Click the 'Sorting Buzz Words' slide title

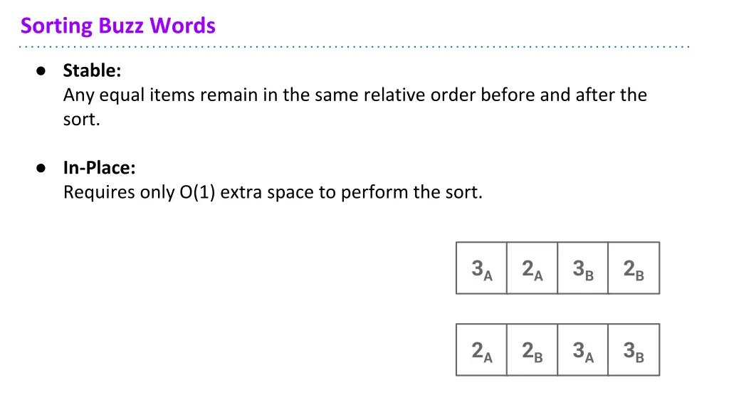pyautogui.click(x=118, y=26)
